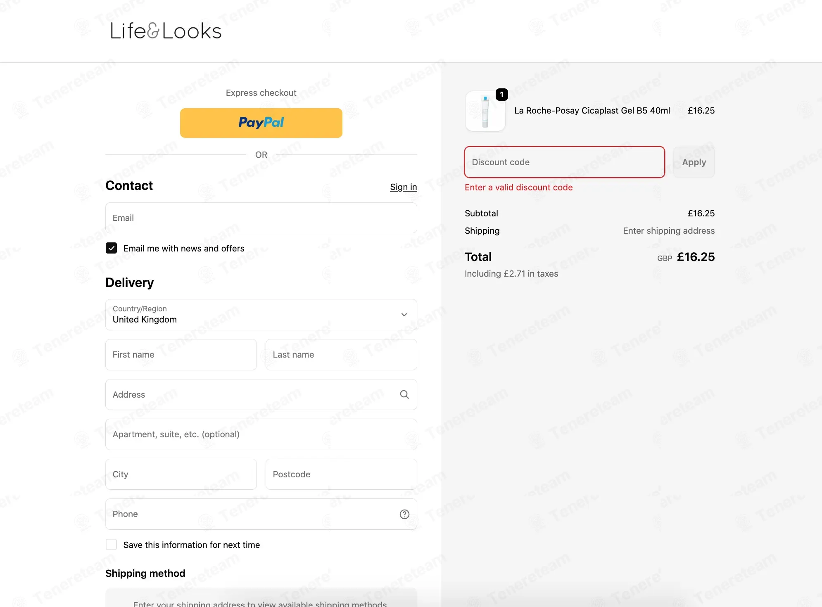Select the First name field

tap(181, 355)
